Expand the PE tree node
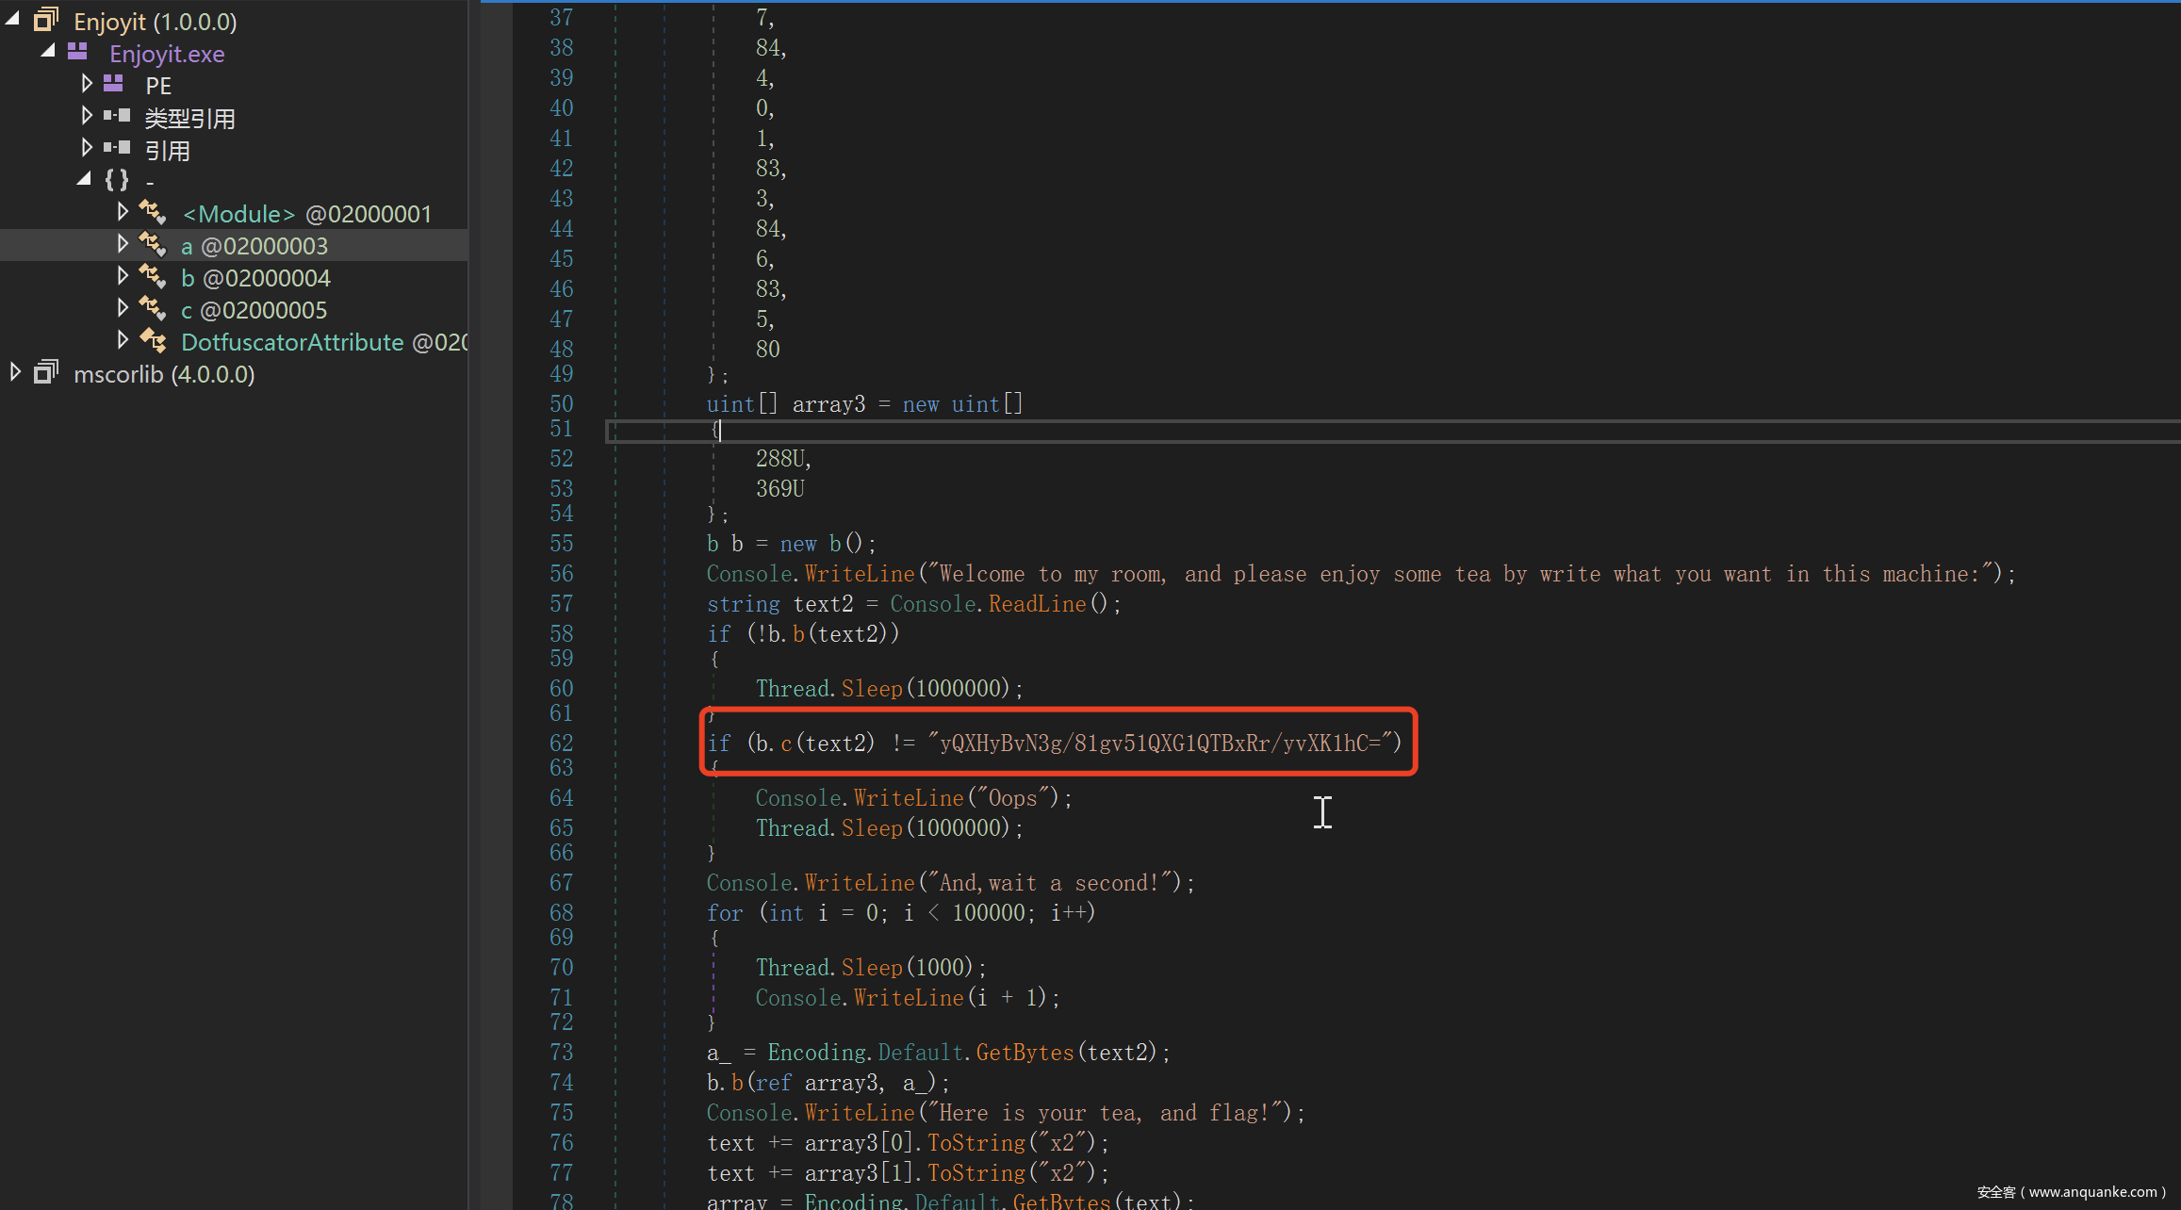 click(x=86, y=84)
